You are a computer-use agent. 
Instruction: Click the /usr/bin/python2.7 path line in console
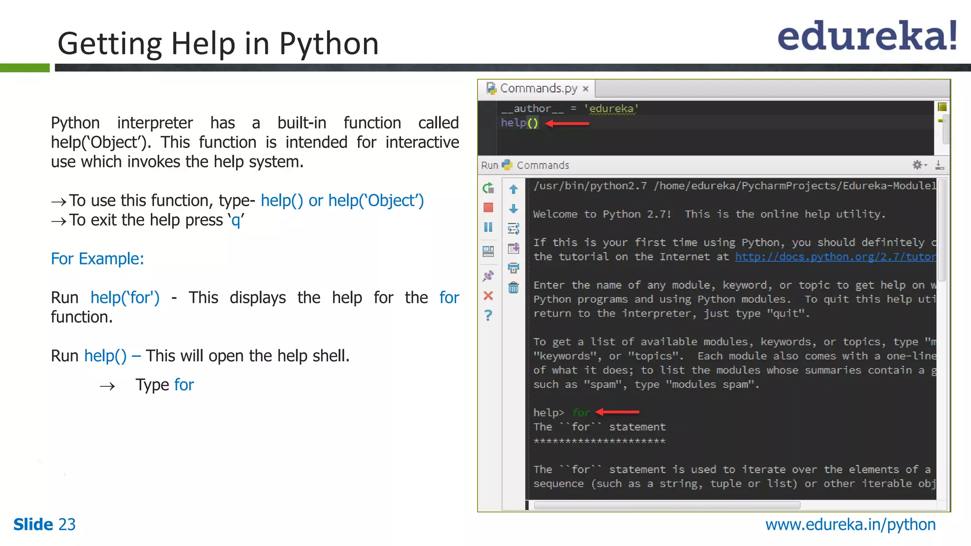734,186
